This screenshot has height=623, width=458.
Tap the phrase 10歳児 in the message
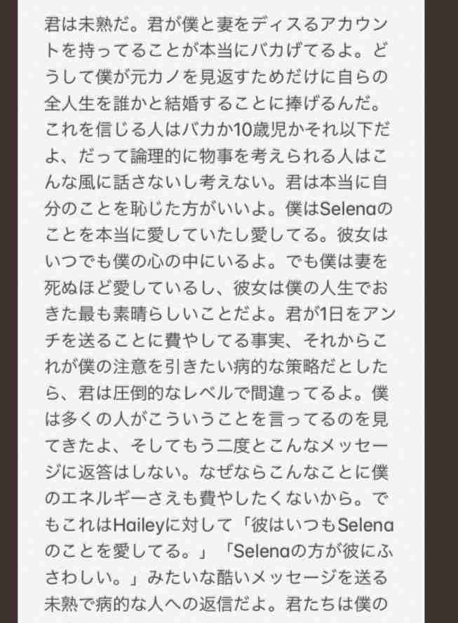260,130
